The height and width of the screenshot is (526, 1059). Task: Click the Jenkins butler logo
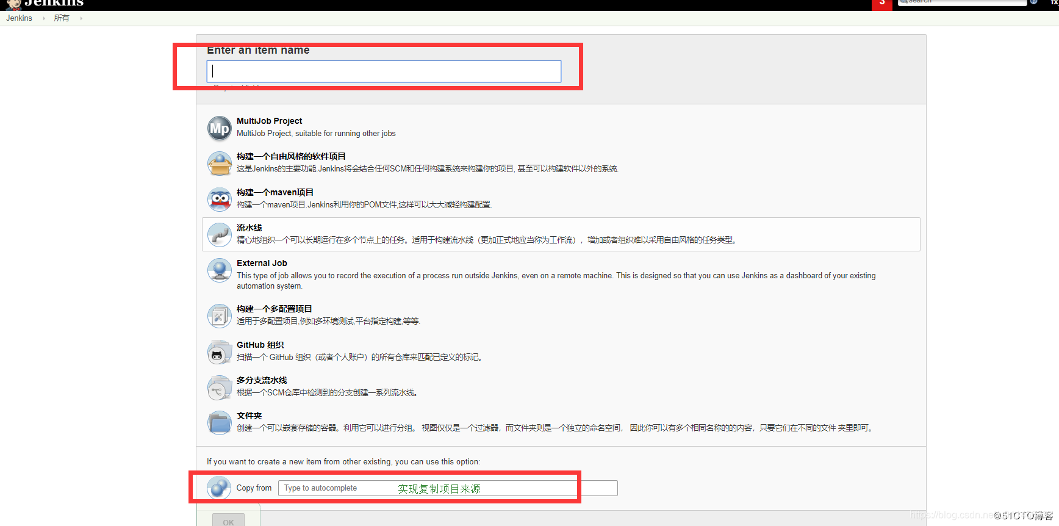click(x=13, y=4)
